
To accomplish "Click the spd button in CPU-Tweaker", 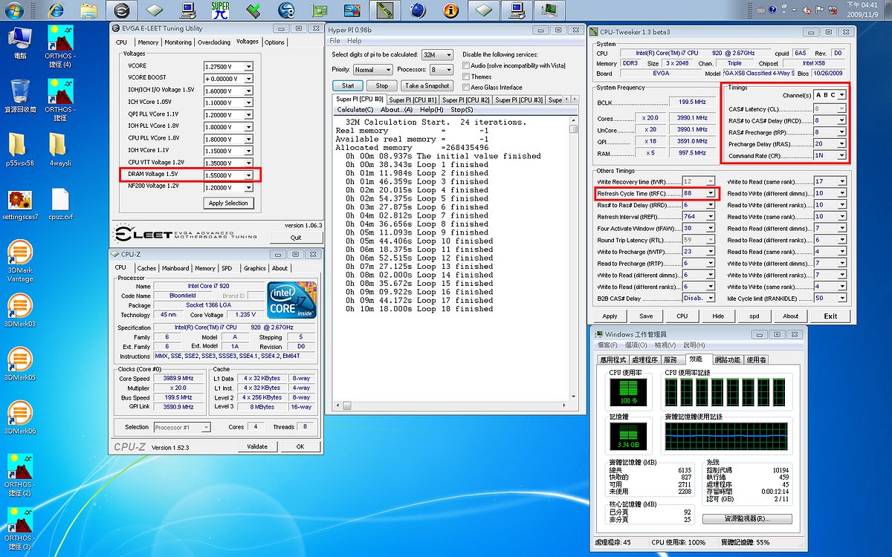I will click(x=754, y=316).
